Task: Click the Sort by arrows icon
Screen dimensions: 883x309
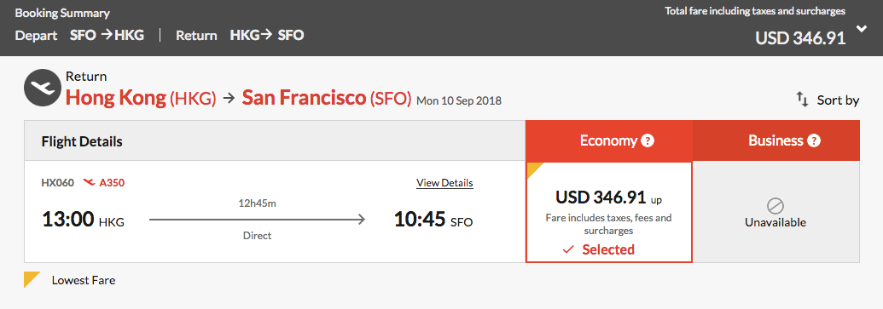Action: point(803,100)
